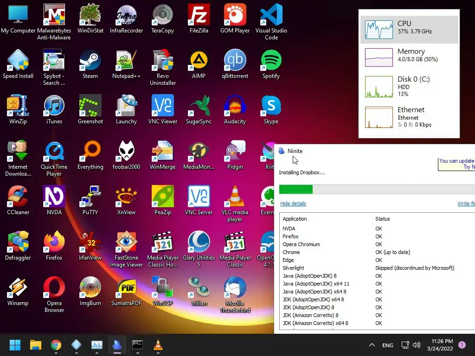Image resolution: width=475 pixels, height=356 pixels.
Task: Select the Opera Chromium row in Ninite
Action: (377, 244)
